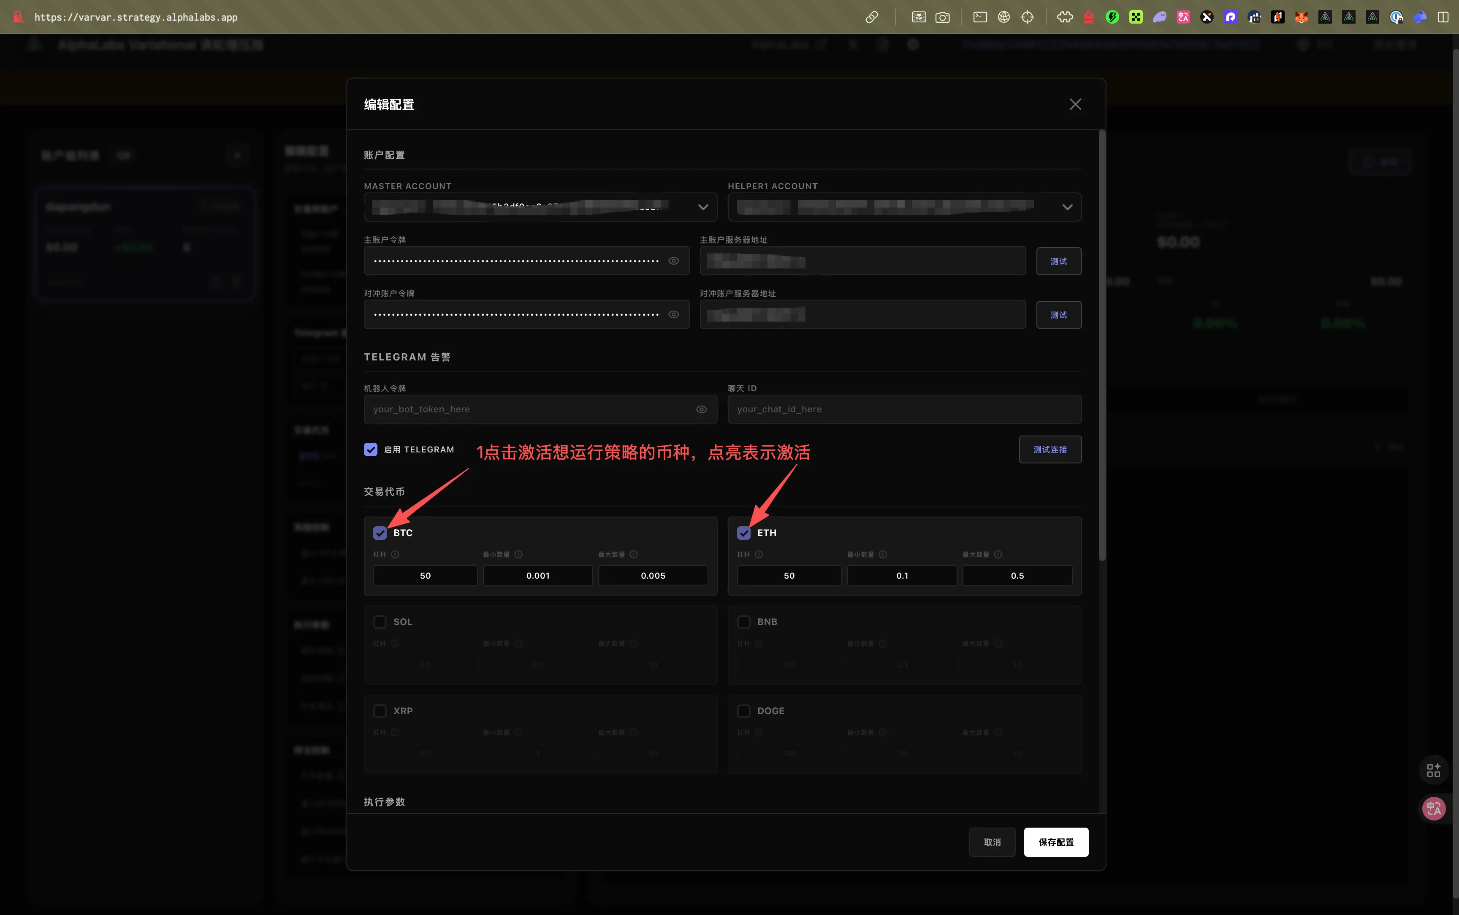1459x915 pixels.
Task: Click the copy link icon in address bar
Action: [x=871, y=17]
